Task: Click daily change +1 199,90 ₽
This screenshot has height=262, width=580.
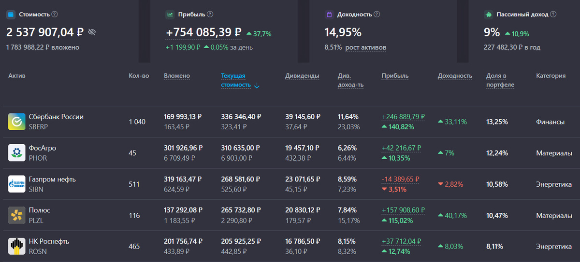Action: click(x=183, y=47)
